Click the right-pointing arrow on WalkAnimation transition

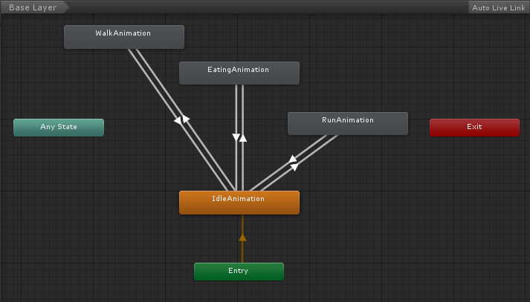[x=186, y=119]
